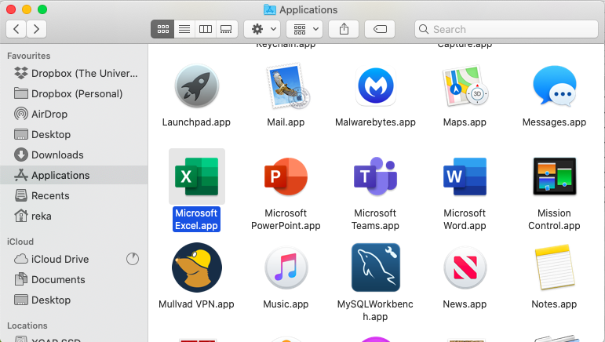Switch to column view mode
Image resolution: width=605 pixels, height=342 pixels.
pyautogui.click(x=205, y=29)
